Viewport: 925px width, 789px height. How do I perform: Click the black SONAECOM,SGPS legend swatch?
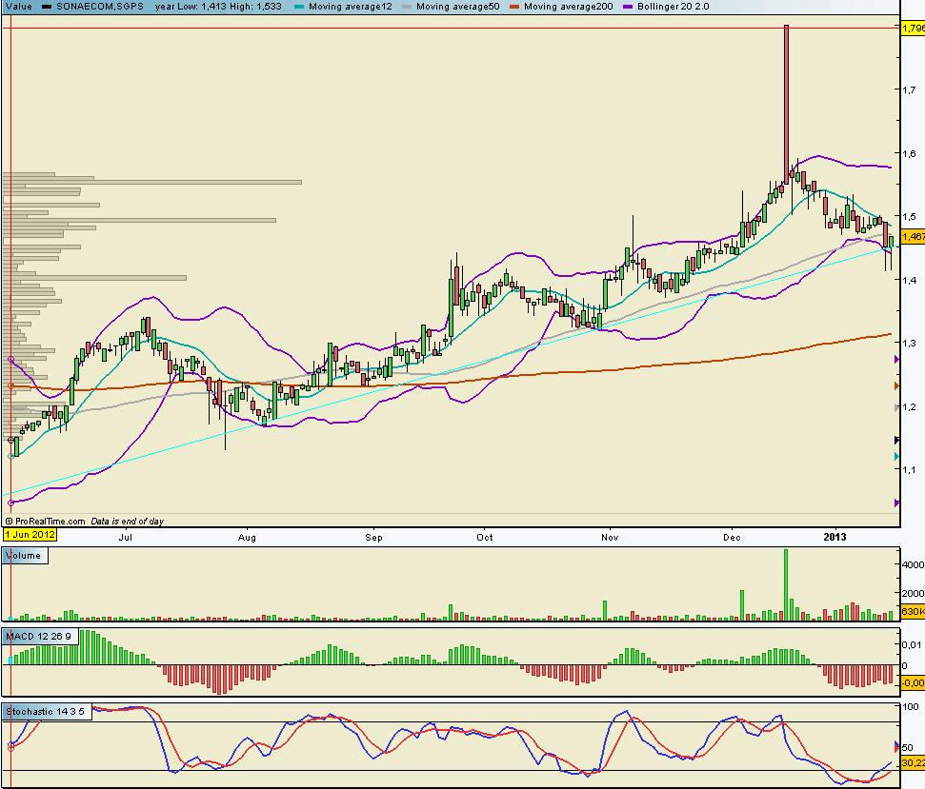47,7
